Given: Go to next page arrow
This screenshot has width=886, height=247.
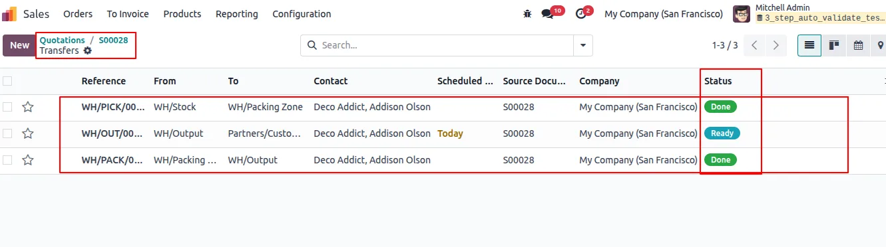Looking at the screenshot, I should pyautogui.click(x=775, y=45).
